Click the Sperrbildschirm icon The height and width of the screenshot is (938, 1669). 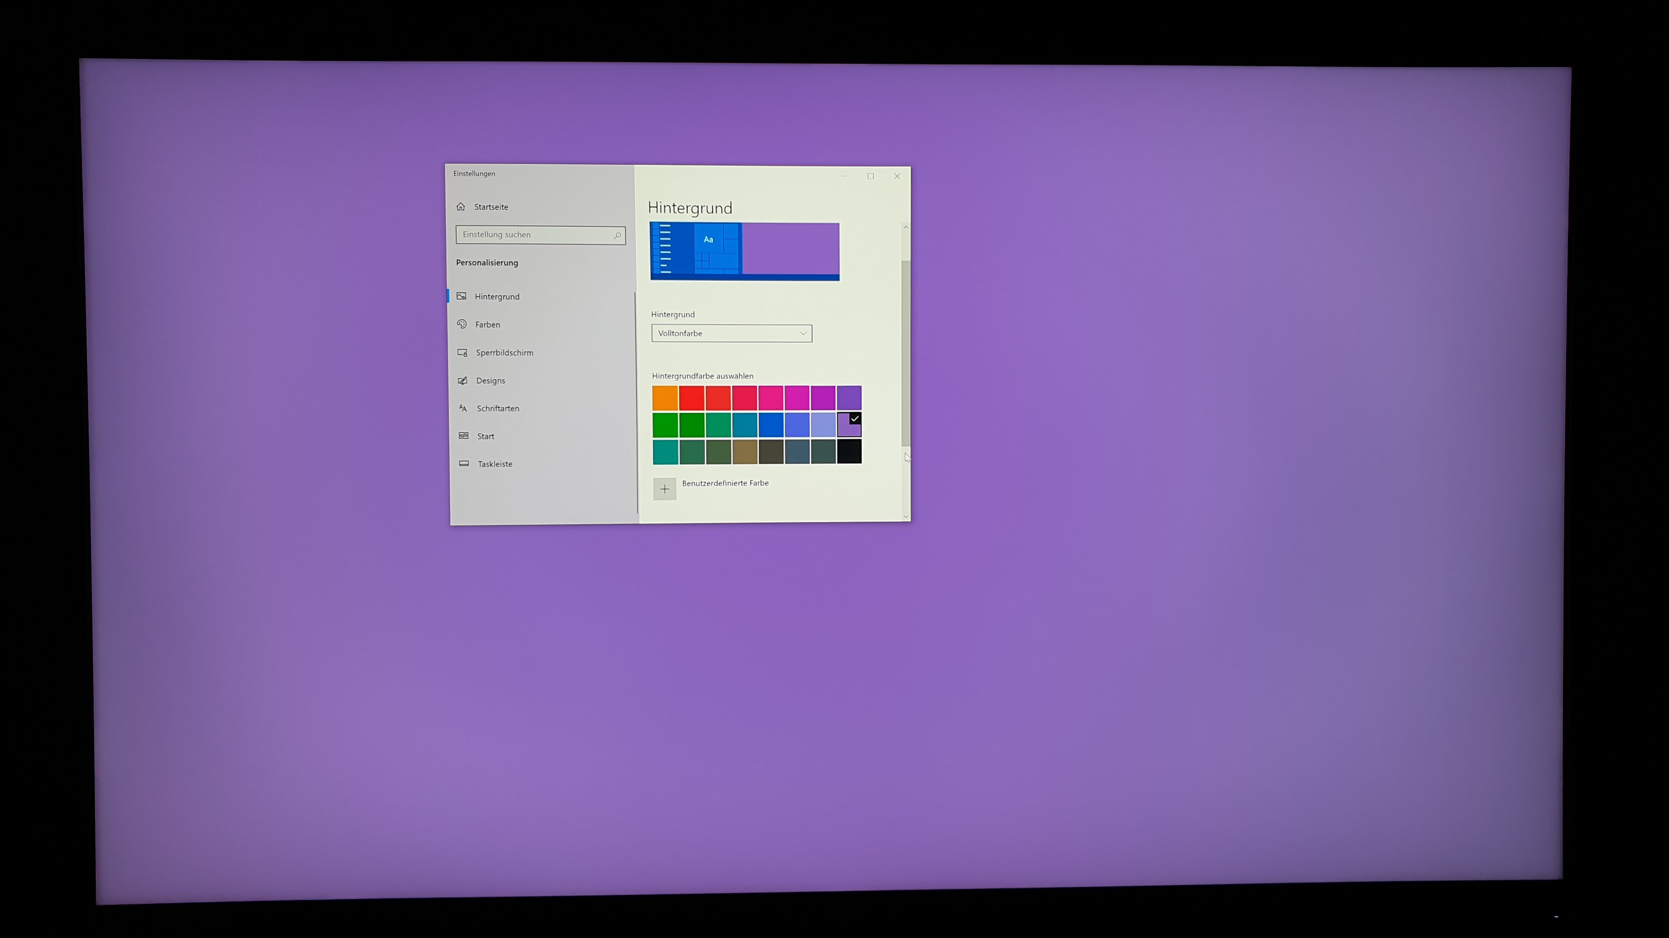point(462,352)
